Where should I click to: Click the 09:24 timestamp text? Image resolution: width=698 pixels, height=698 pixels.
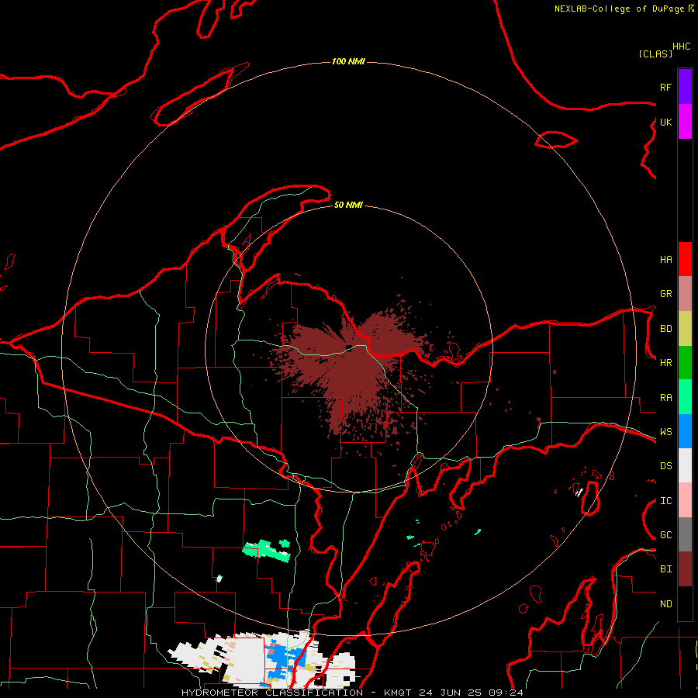pos(505,693)
